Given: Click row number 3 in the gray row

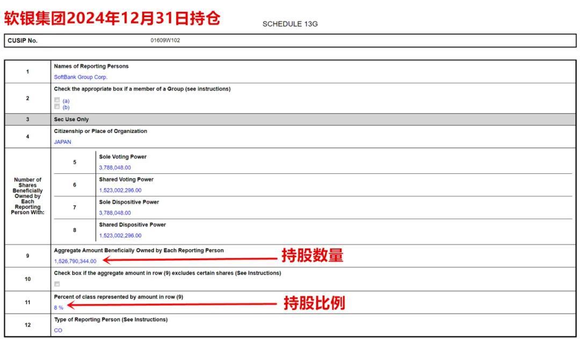Looking at the screenshot, I should (x=28, y=119).
